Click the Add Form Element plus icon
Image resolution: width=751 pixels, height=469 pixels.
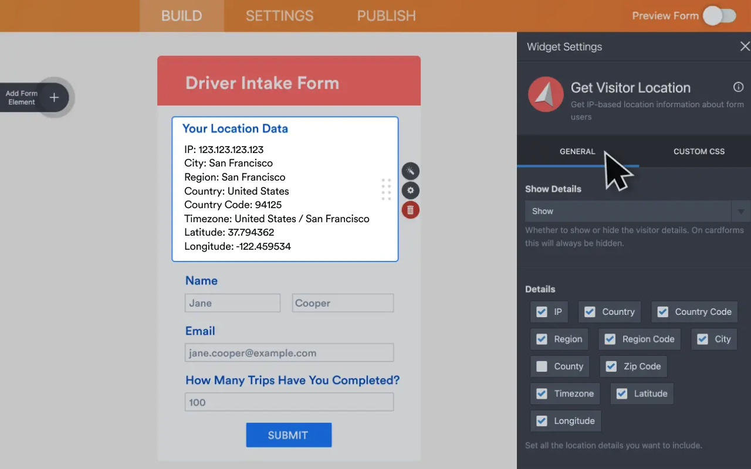(x=53, y=97)
